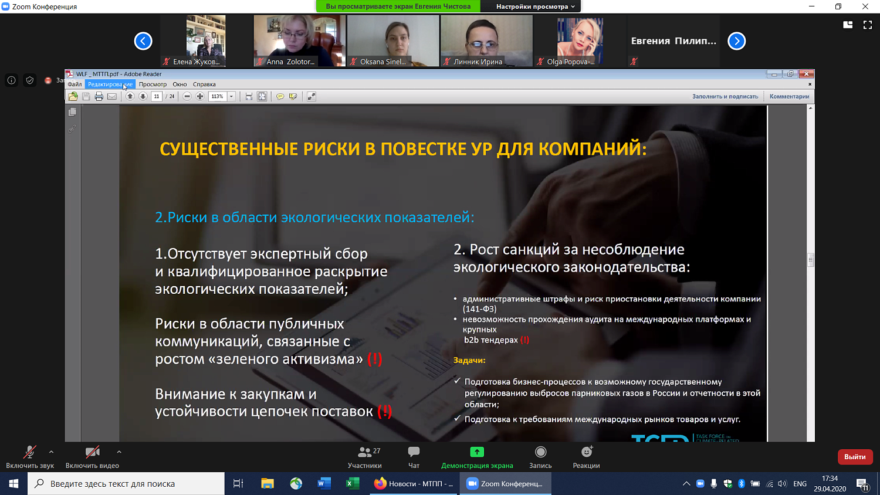Zoom out with the minus icon
The width and height of the screenshot is (880, 495).
pyautogui.click(x=187, y=96)
